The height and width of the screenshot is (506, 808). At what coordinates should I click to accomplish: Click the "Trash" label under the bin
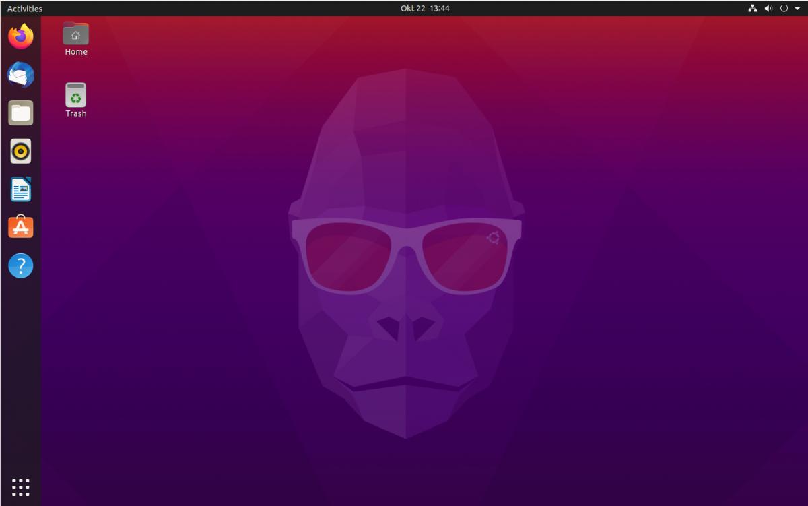coord(76,114)
